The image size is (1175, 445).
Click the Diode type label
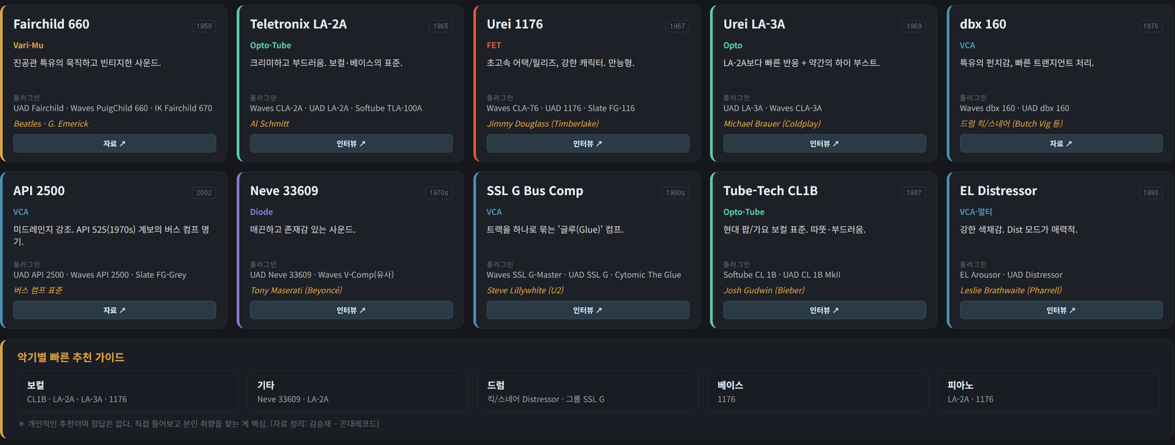click(x=261, y=212)
